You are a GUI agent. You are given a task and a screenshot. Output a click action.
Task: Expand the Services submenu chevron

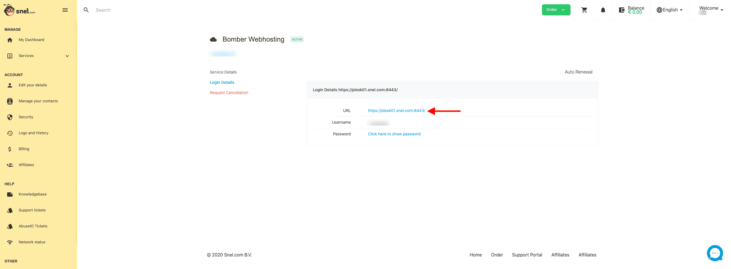(67, 56)
